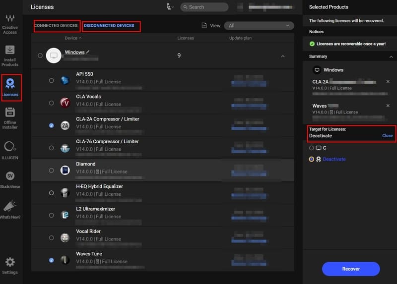
Task: Click the Diamond product name
Action: [85, 164]
